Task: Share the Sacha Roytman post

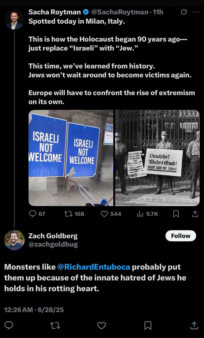Action: (x=195, y=214)
